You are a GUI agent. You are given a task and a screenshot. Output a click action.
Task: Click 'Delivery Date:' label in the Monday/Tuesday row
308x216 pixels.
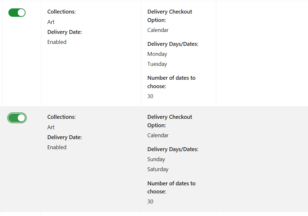pyautogui.click(x=65, y=32)
